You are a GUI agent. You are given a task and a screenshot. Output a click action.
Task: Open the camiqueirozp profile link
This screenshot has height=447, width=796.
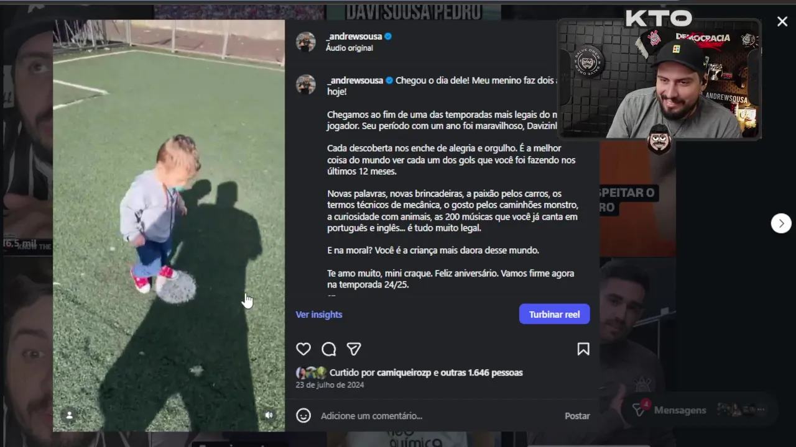[404, 372]
